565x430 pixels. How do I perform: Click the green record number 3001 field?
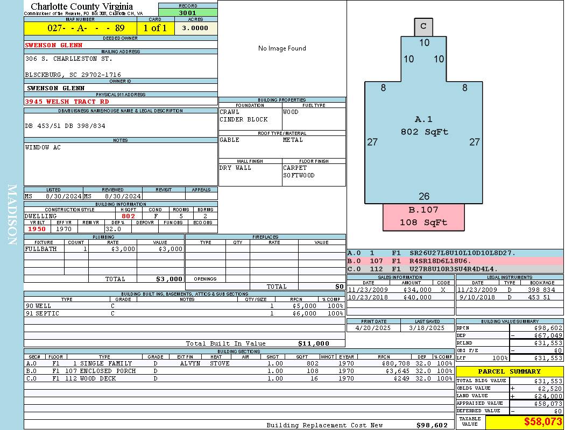pyautogui.click(x=188, y=13)
